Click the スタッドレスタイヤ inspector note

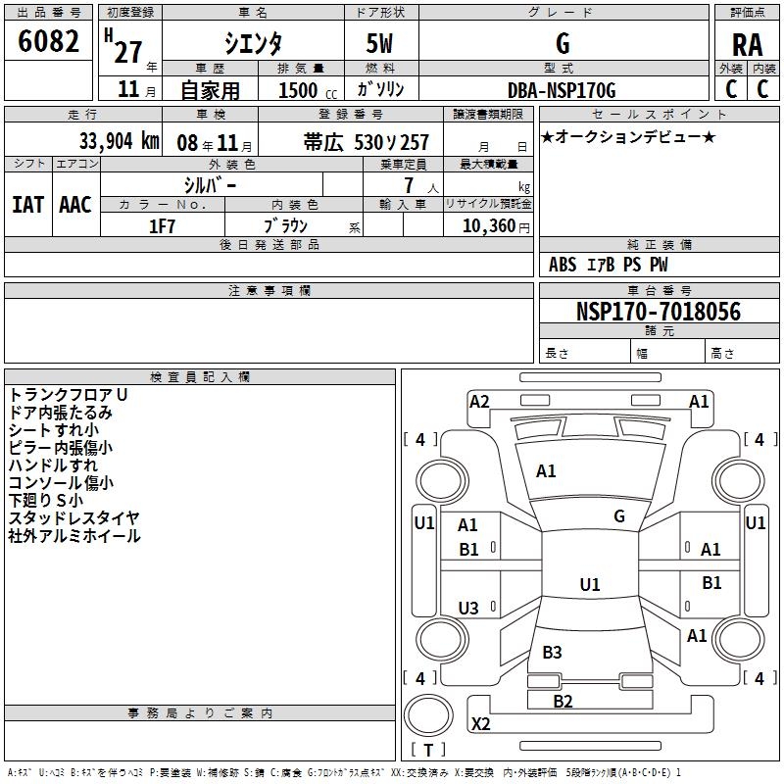click(x=74, y=517)
